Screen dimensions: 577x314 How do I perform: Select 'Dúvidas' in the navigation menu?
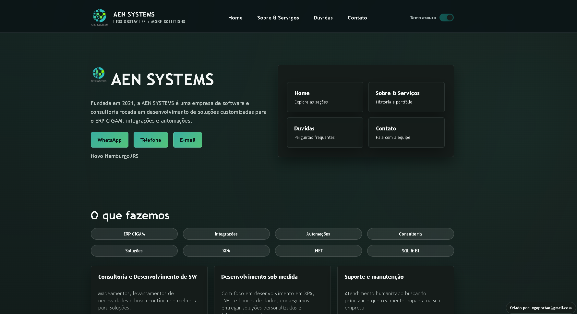click(x=323, y=18)
